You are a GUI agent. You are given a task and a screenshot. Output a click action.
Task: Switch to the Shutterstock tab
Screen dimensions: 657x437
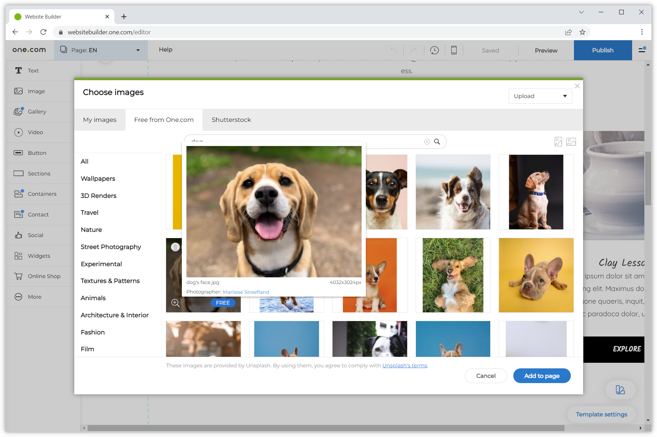pos(231,120)
